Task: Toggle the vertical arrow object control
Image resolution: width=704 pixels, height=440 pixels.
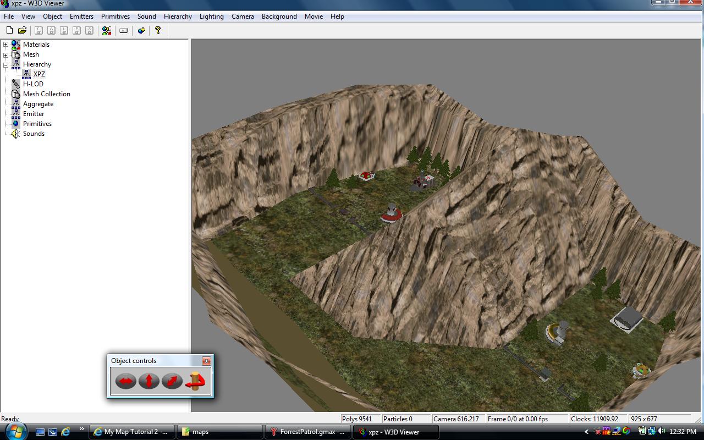Action: click(x=148, y=381)
